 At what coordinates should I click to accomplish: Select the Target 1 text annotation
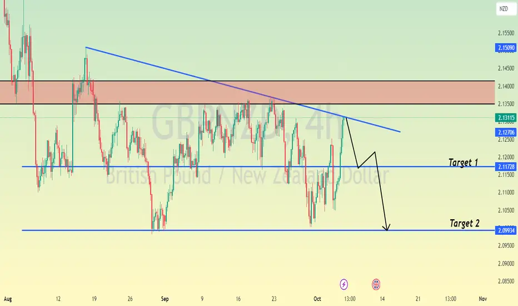point(463,162)
